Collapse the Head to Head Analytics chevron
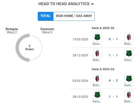 coord(92,4)
